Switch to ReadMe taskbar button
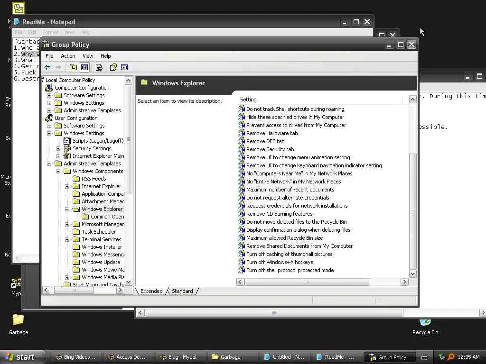 tap(336, 357)
